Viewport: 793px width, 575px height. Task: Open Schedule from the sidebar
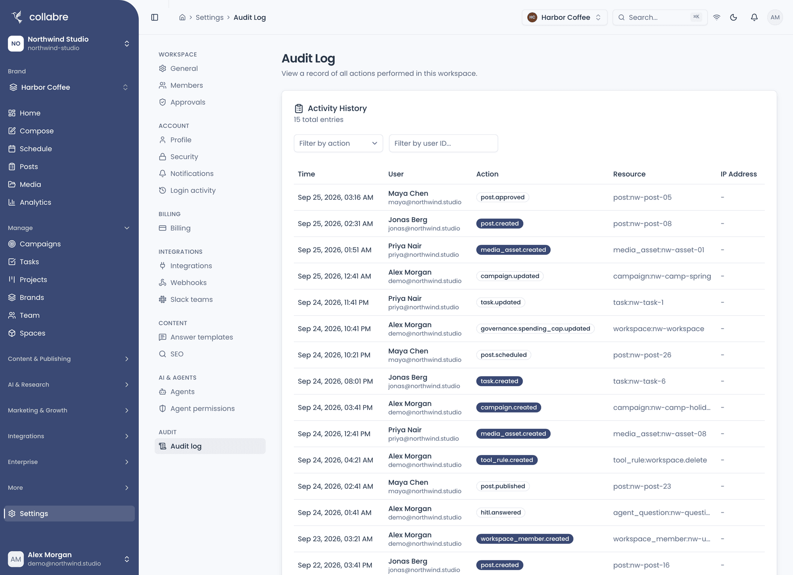tap(69, 149)
